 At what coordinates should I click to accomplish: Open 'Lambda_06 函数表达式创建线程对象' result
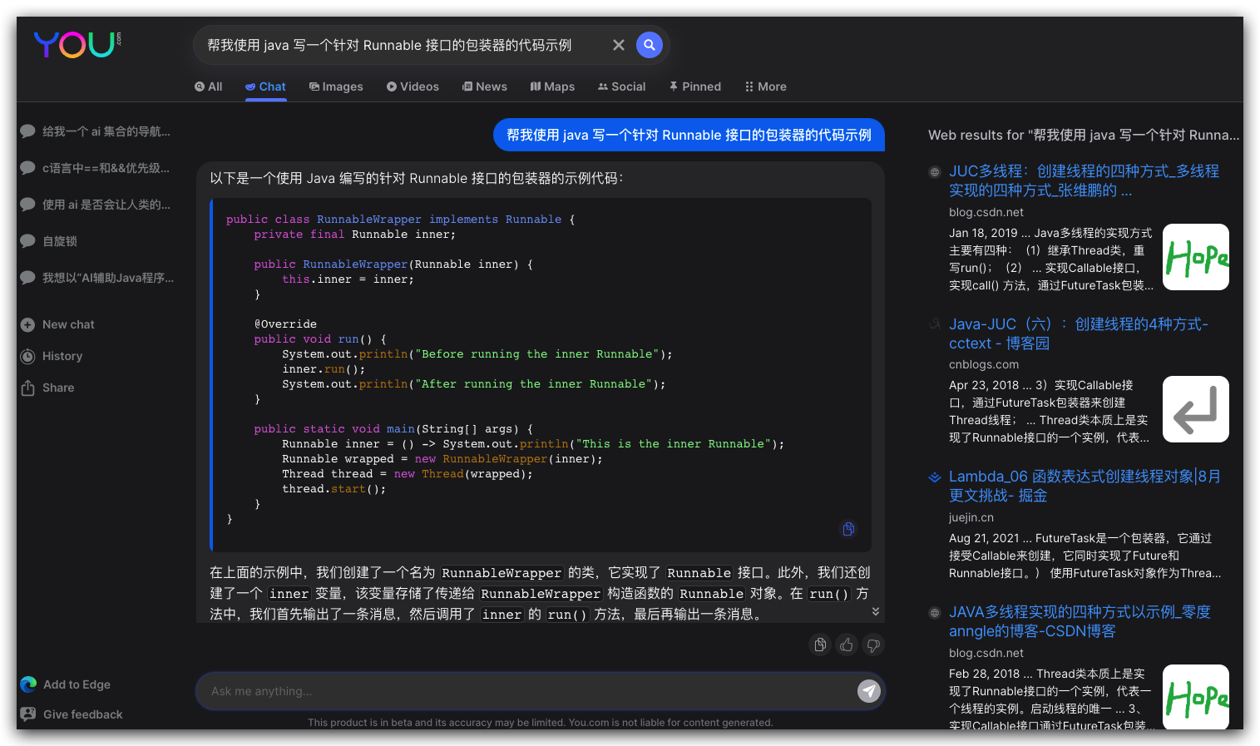pyautogui.click(x=1085, y=486)
